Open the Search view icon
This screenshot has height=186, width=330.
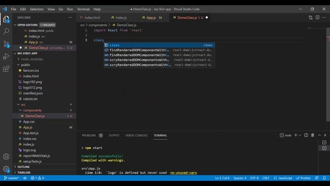pyautogui.click(x=6, y=32)
